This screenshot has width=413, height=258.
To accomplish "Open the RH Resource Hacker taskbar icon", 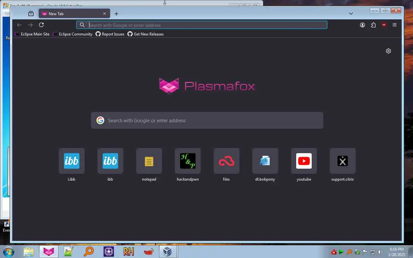I will click(x=128, y=252).
